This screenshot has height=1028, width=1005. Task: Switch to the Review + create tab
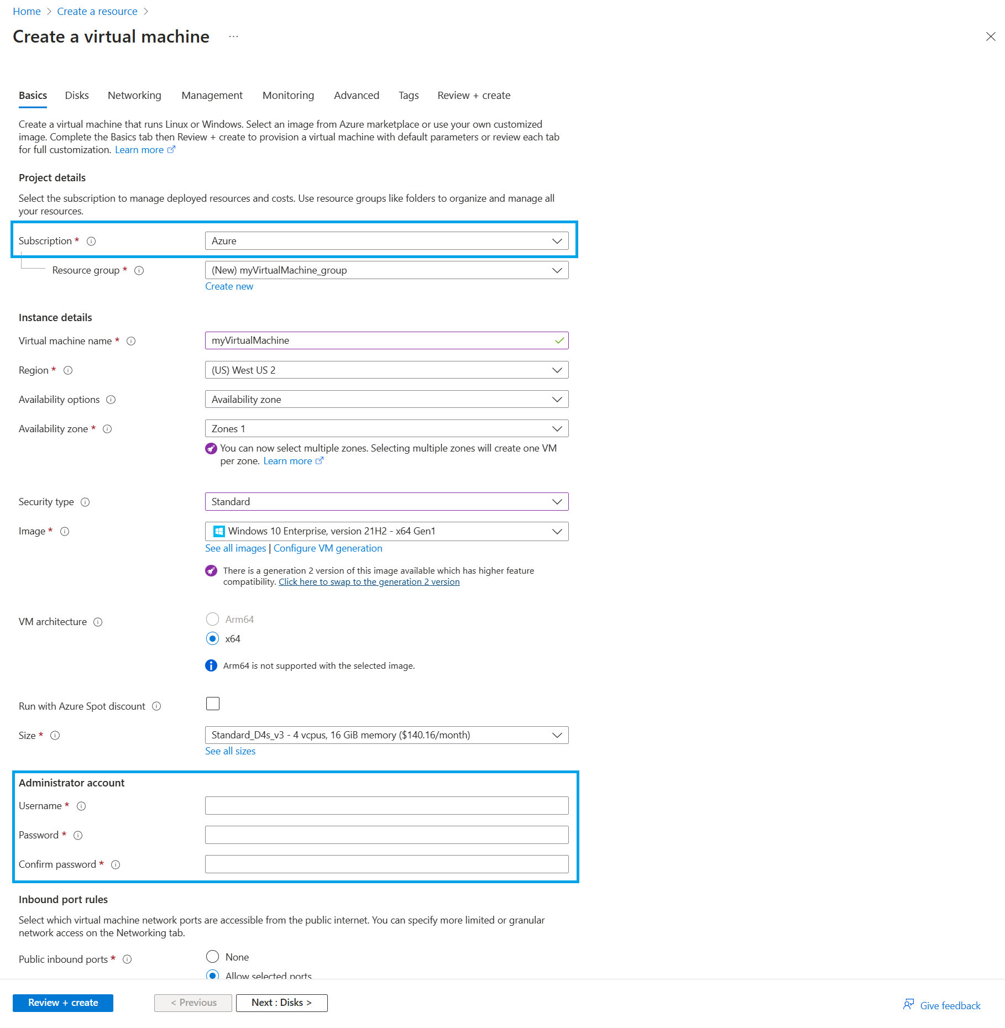coord(474,96)
